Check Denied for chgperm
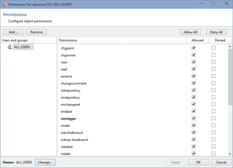This screenshot has width=233, height=168. coord(213,48)
